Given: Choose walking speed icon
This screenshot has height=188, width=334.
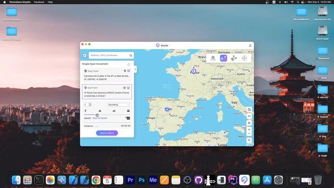Looking at the screenshot, I should tap(86, 111).
